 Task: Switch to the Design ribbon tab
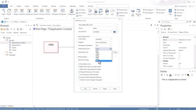[19, 6]
